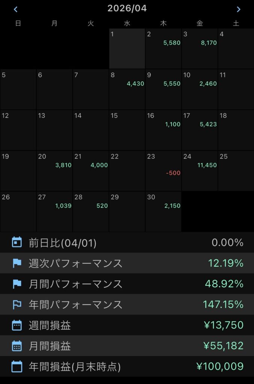The height and width of the screenshot is (384, 254).
Task: Tap the flag icon beside 月間パフォーマンス
Action: [x=17, y=284]
